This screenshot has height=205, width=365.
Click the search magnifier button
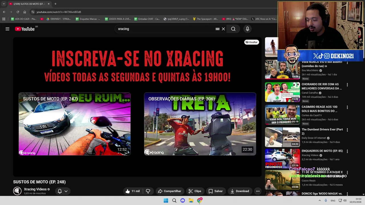pyautogui.click(x=233, y=29)
